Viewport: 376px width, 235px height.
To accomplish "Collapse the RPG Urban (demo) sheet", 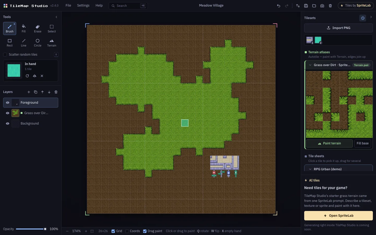I will tap(310, 169).
